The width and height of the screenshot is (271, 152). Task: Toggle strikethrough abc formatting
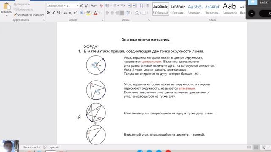click(x=65, y=13)
